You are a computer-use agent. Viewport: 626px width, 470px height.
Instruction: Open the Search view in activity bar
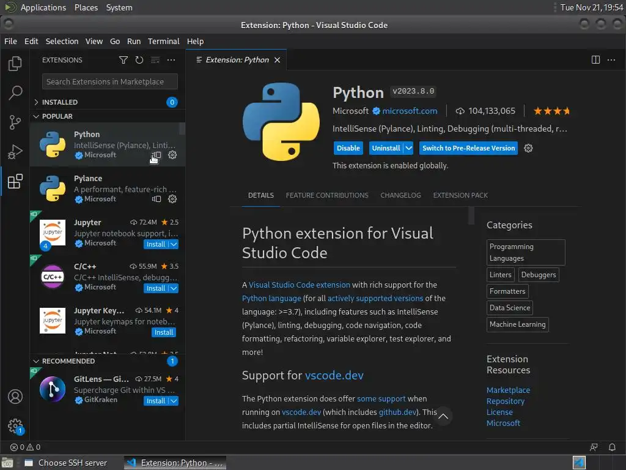pyautogui.click(x=15, y=93)
